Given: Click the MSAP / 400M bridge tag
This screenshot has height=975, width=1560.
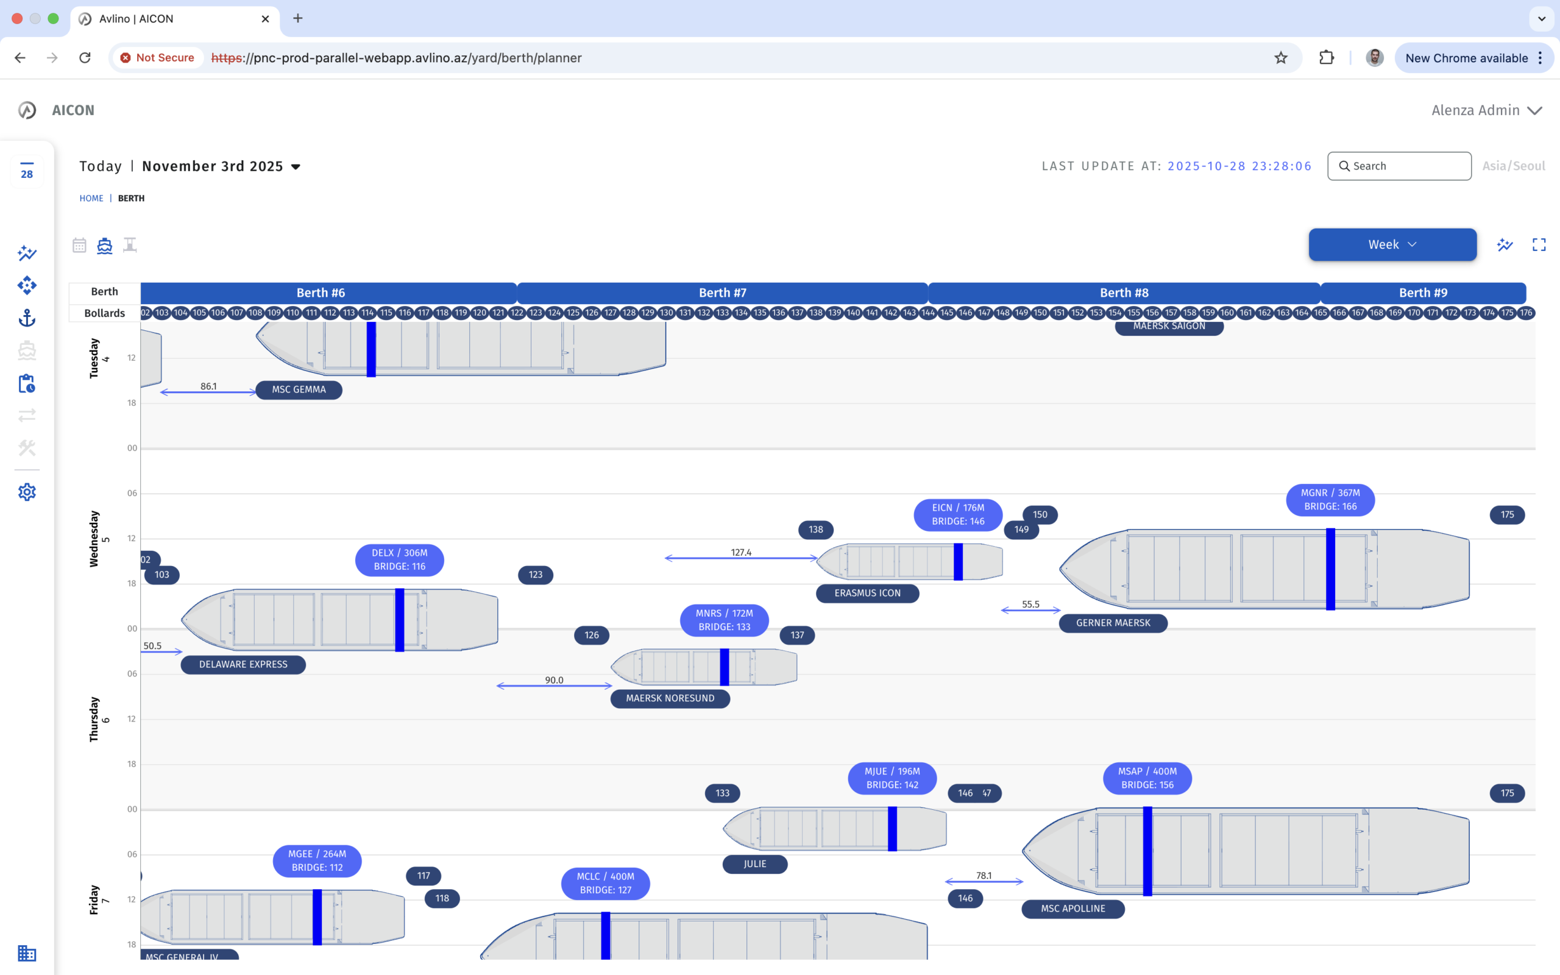Looking at the screenshot, I should [x=1147, y=778].
